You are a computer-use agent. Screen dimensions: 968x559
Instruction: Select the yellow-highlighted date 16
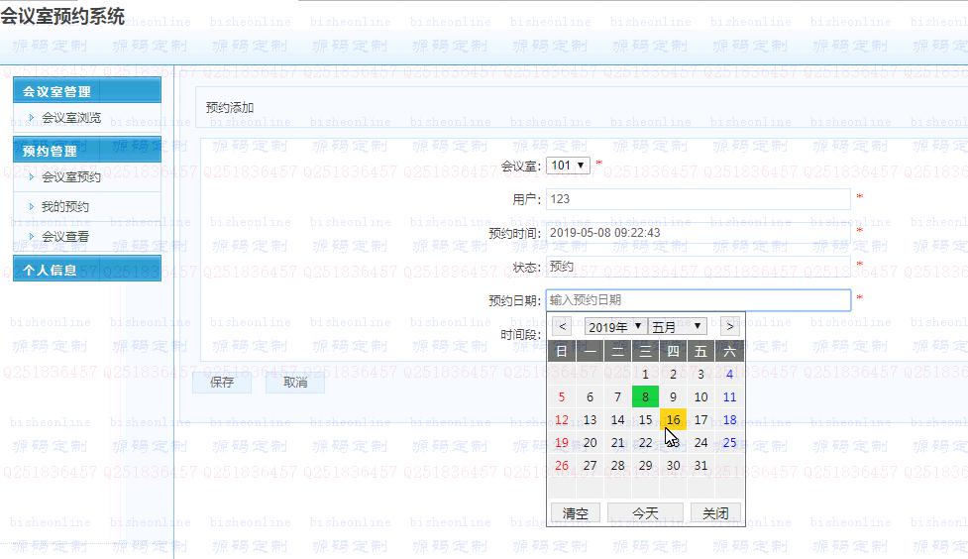pyautogui.click(x=673, y=420)
